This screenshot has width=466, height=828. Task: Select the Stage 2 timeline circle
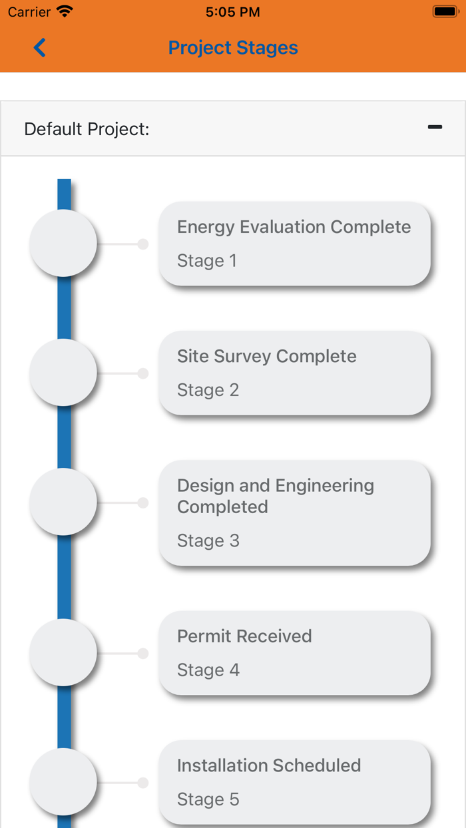63,373
